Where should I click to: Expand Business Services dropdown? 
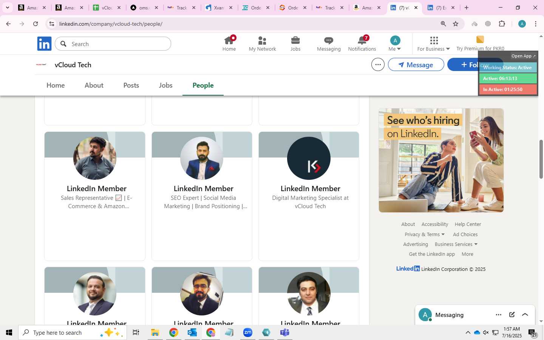pyautogui.click(x=456, y=244)
